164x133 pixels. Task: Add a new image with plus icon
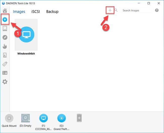(110, 10)
